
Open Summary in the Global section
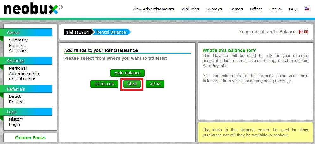[18, 40]
